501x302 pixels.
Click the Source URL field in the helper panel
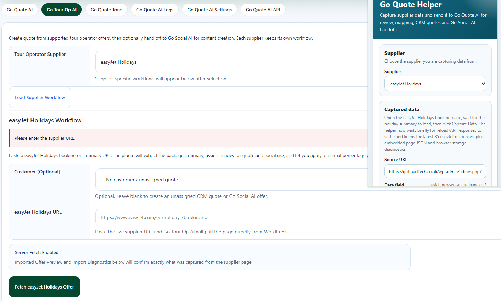(x=435, y=171)
